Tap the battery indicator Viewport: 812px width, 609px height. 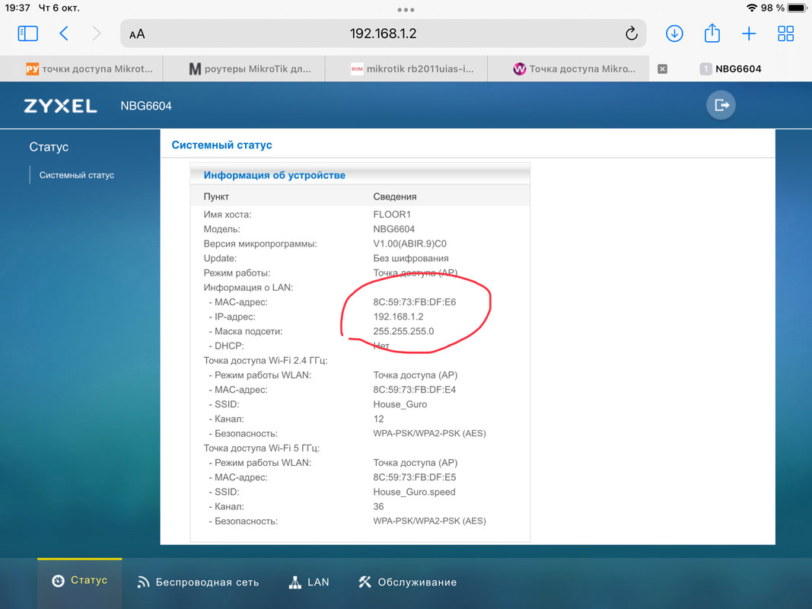pyautogui.click(x=797, y=8)
